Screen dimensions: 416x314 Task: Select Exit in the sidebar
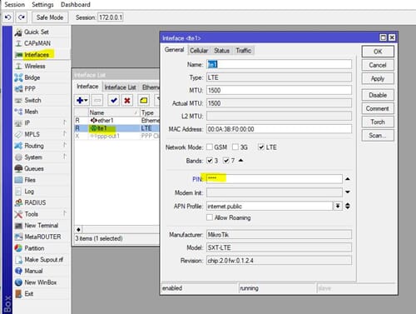click(28, 294)
